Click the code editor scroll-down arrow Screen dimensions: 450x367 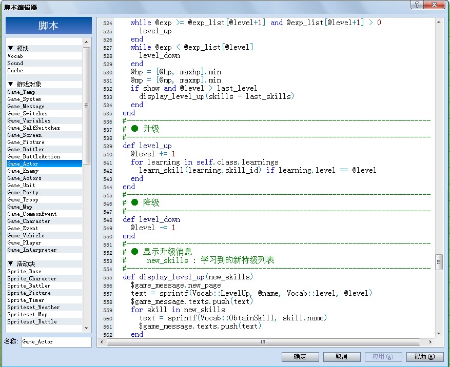439,334
